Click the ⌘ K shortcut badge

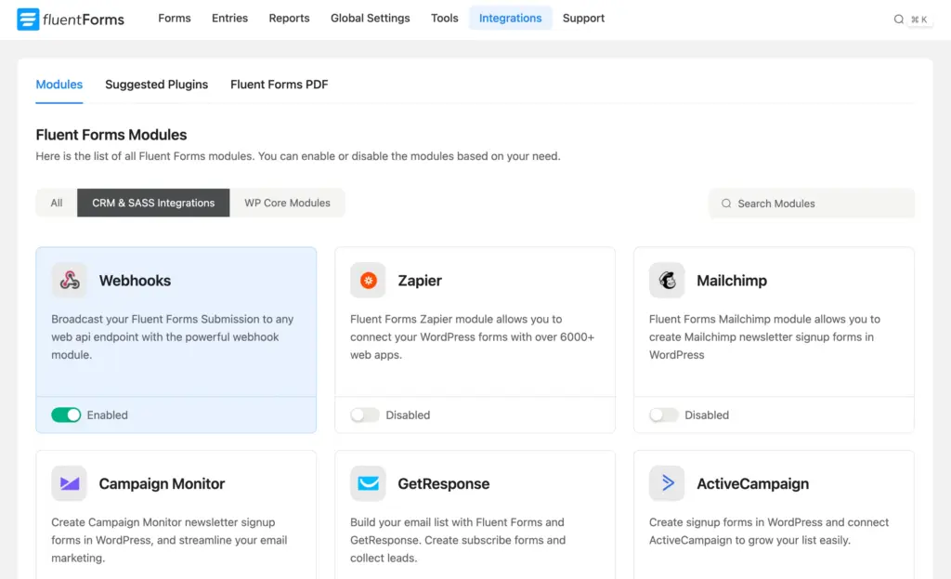coord(918,20)
